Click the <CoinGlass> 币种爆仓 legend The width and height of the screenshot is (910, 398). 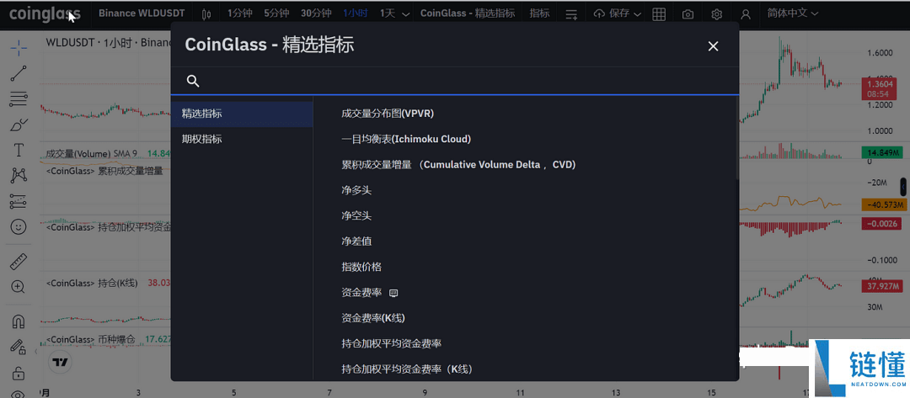pyautogui.click(x=90, y=339)
